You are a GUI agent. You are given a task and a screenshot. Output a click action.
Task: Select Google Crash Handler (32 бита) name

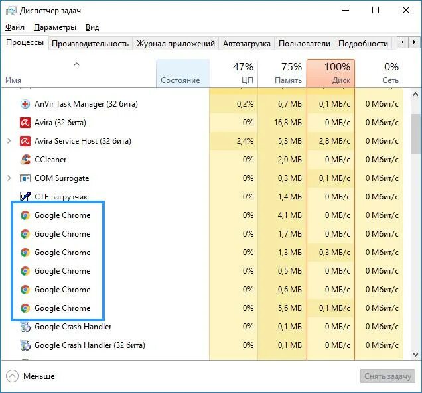point(90,345)
